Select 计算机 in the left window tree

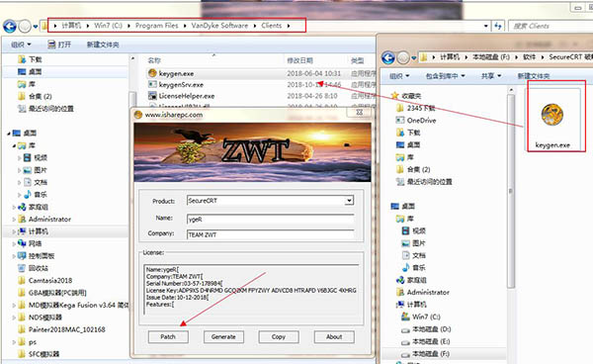(33, 231)
